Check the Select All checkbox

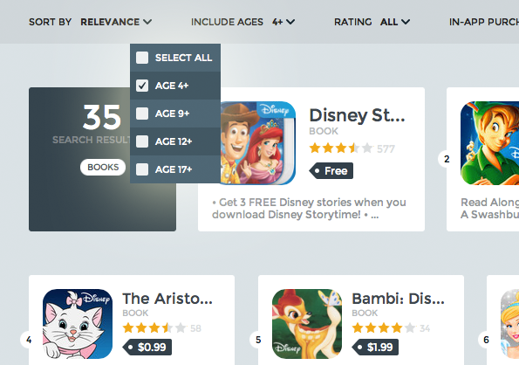(142, 58)
